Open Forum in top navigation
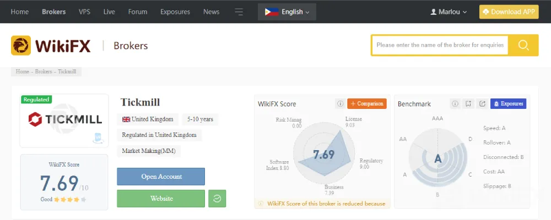 click(x=138, y=12)
